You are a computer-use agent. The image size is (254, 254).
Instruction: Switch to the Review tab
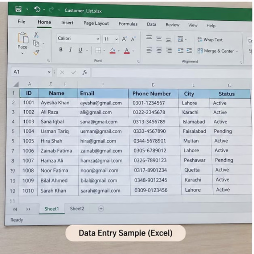pyautogui.click(x=172, y=25)
